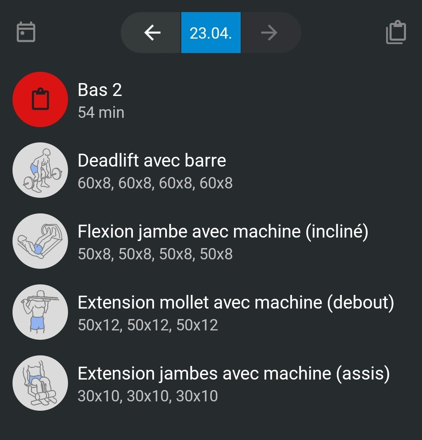Open Extension mollet avec machine (debout)
This screenshot has height=440, width=422.
tap(236, 303)
